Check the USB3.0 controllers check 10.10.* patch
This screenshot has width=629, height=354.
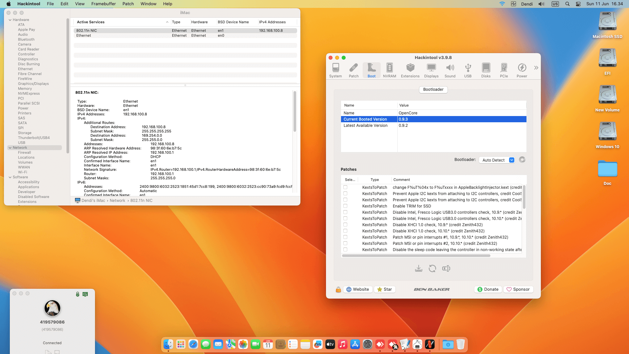tap(345, 218)
